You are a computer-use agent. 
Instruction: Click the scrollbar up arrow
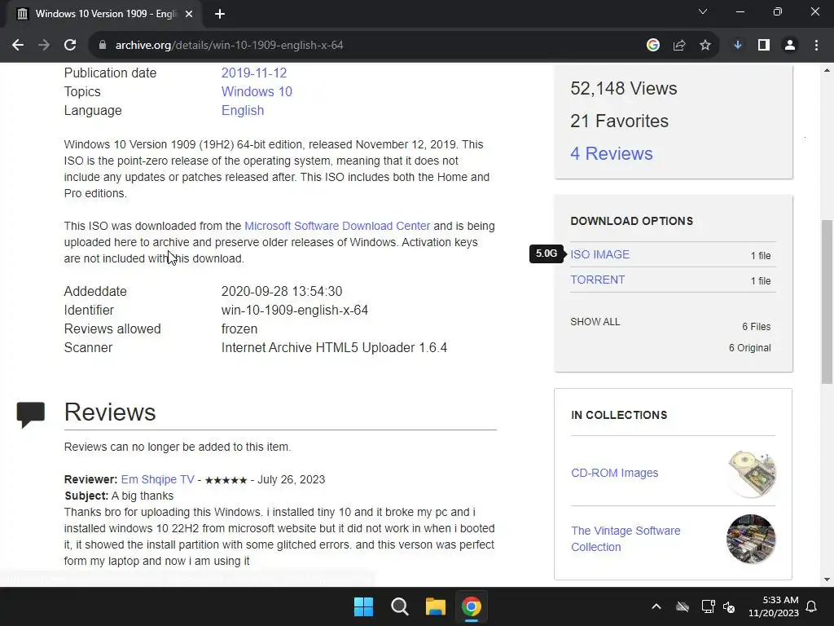827,70
